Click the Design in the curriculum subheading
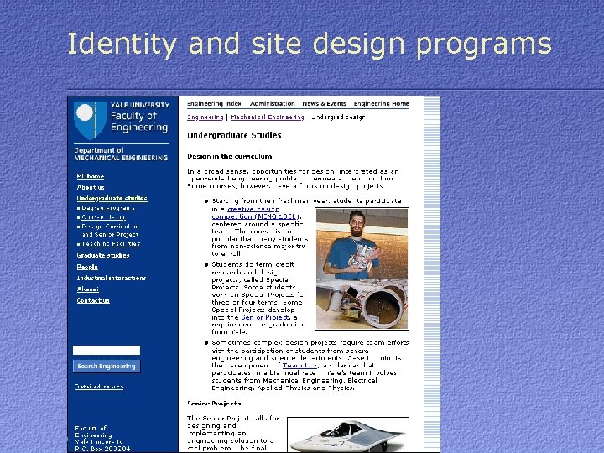 tap(230, 156)
